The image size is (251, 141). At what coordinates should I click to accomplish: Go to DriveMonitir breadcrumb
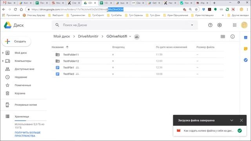[x=88, y=36]
